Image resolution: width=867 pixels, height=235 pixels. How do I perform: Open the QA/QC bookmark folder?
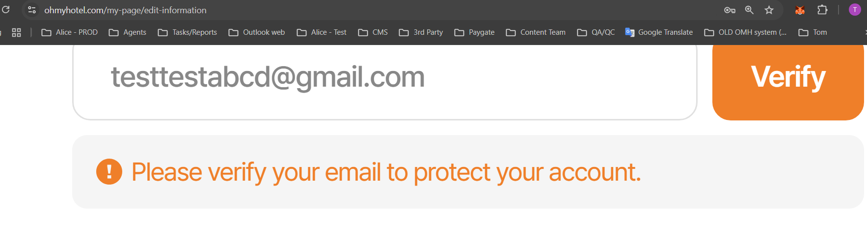596,32
